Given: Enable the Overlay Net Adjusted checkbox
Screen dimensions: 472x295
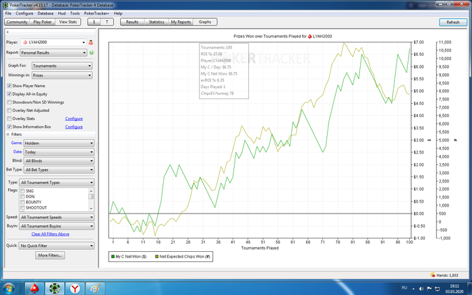Looking at the screenshot, I should tap(9, 110).
